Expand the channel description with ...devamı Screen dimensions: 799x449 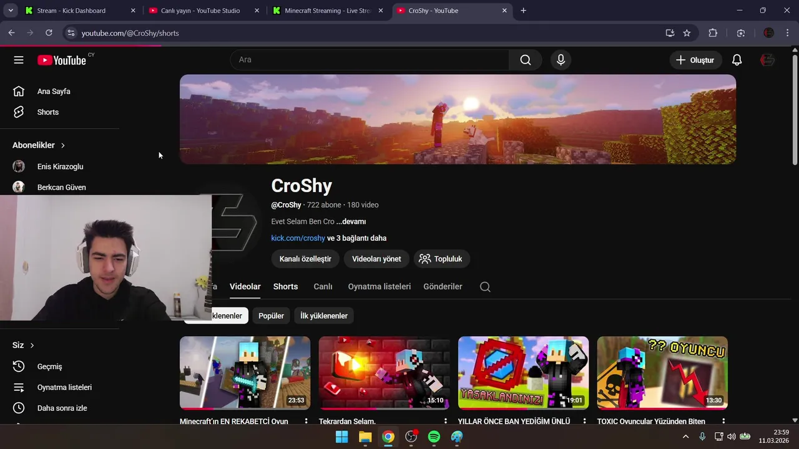pos(351,221)
